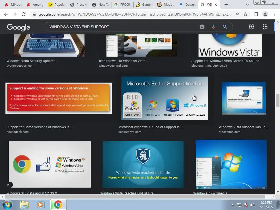This screenshot has width=280, height=210.
Task: Switch to the Among tab
Action: (35, 5)
